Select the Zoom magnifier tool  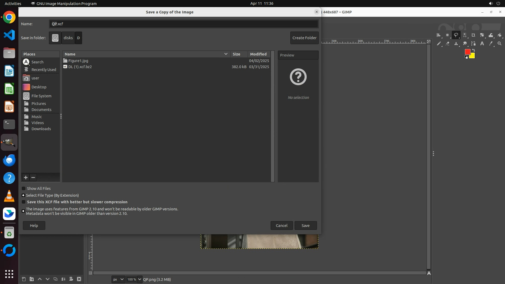coord(499,44)
